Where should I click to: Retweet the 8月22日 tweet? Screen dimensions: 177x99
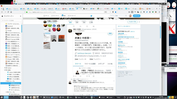pyautogui.click(x=80, y=76)
